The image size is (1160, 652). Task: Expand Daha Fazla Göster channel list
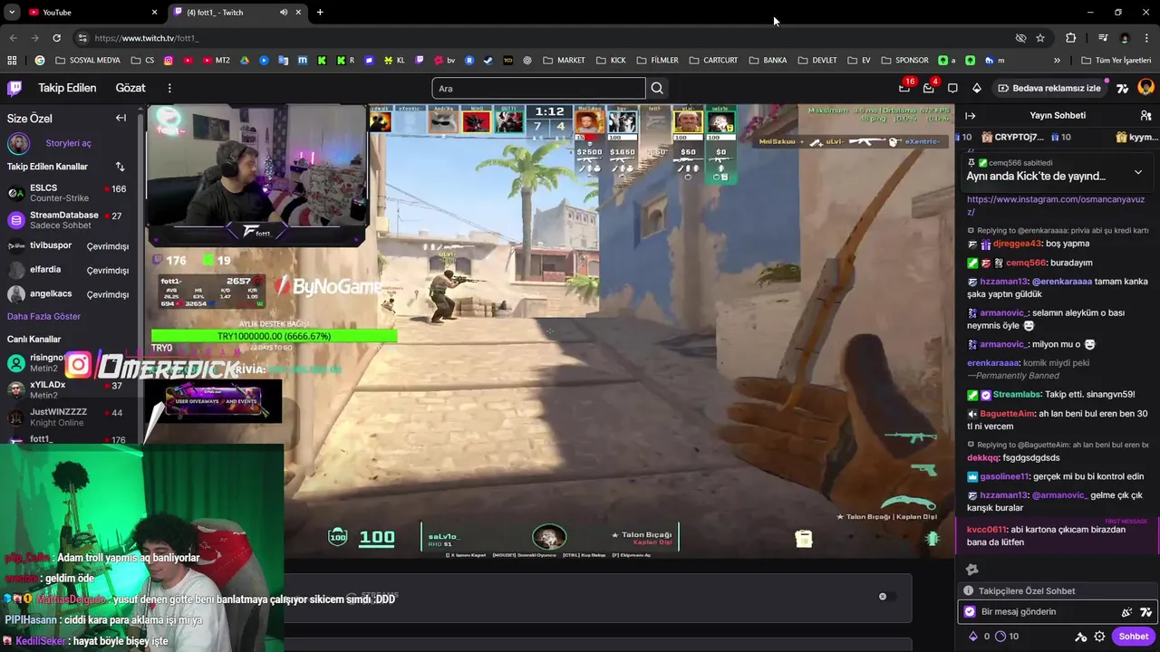pos(43,316)
